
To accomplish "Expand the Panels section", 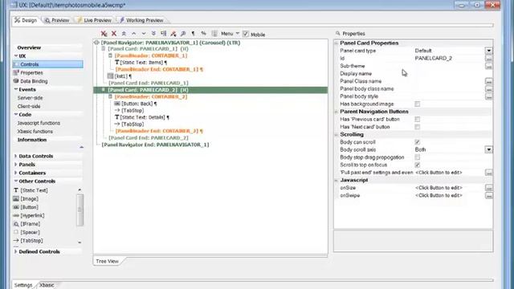I will click(16, 165).
